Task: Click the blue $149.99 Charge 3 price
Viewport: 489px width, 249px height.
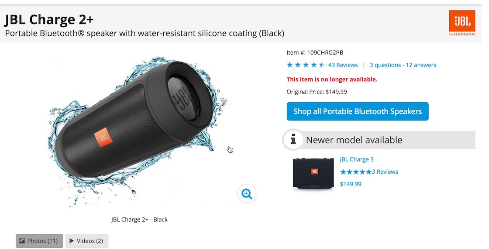Action: tap(351, 184)
